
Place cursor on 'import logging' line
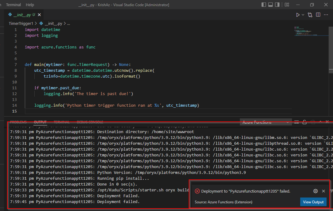click(41, 35)
